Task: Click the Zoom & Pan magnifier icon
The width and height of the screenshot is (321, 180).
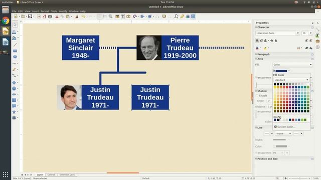Action: 110,16
